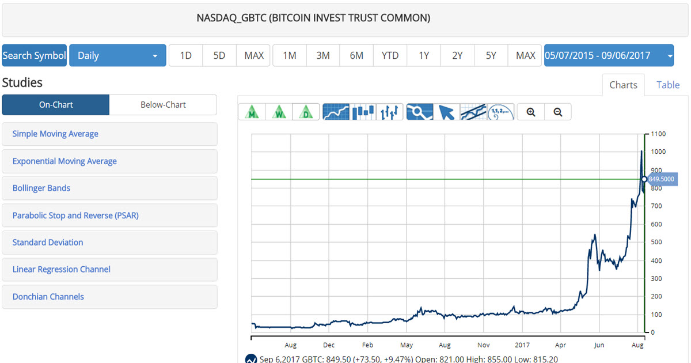Set the range to 2Y
This screenshot has width=691, height=363.
[457, 55]
